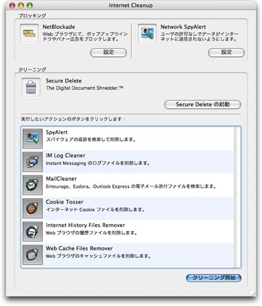Click Internet History Files Remover title

click(x=85, y=225)
